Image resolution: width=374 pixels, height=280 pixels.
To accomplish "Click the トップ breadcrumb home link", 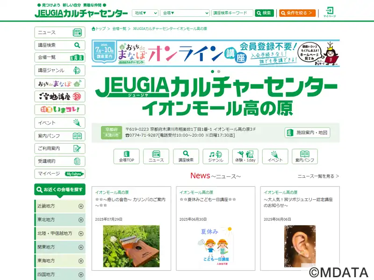I will pyautogui.click(x=99, y=29).
